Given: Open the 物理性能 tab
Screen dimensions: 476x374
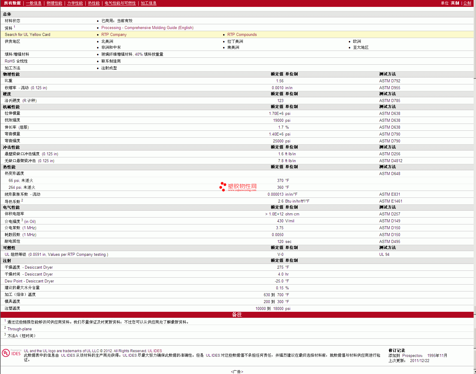Looking at the screenshot, I should click(54, 3).
